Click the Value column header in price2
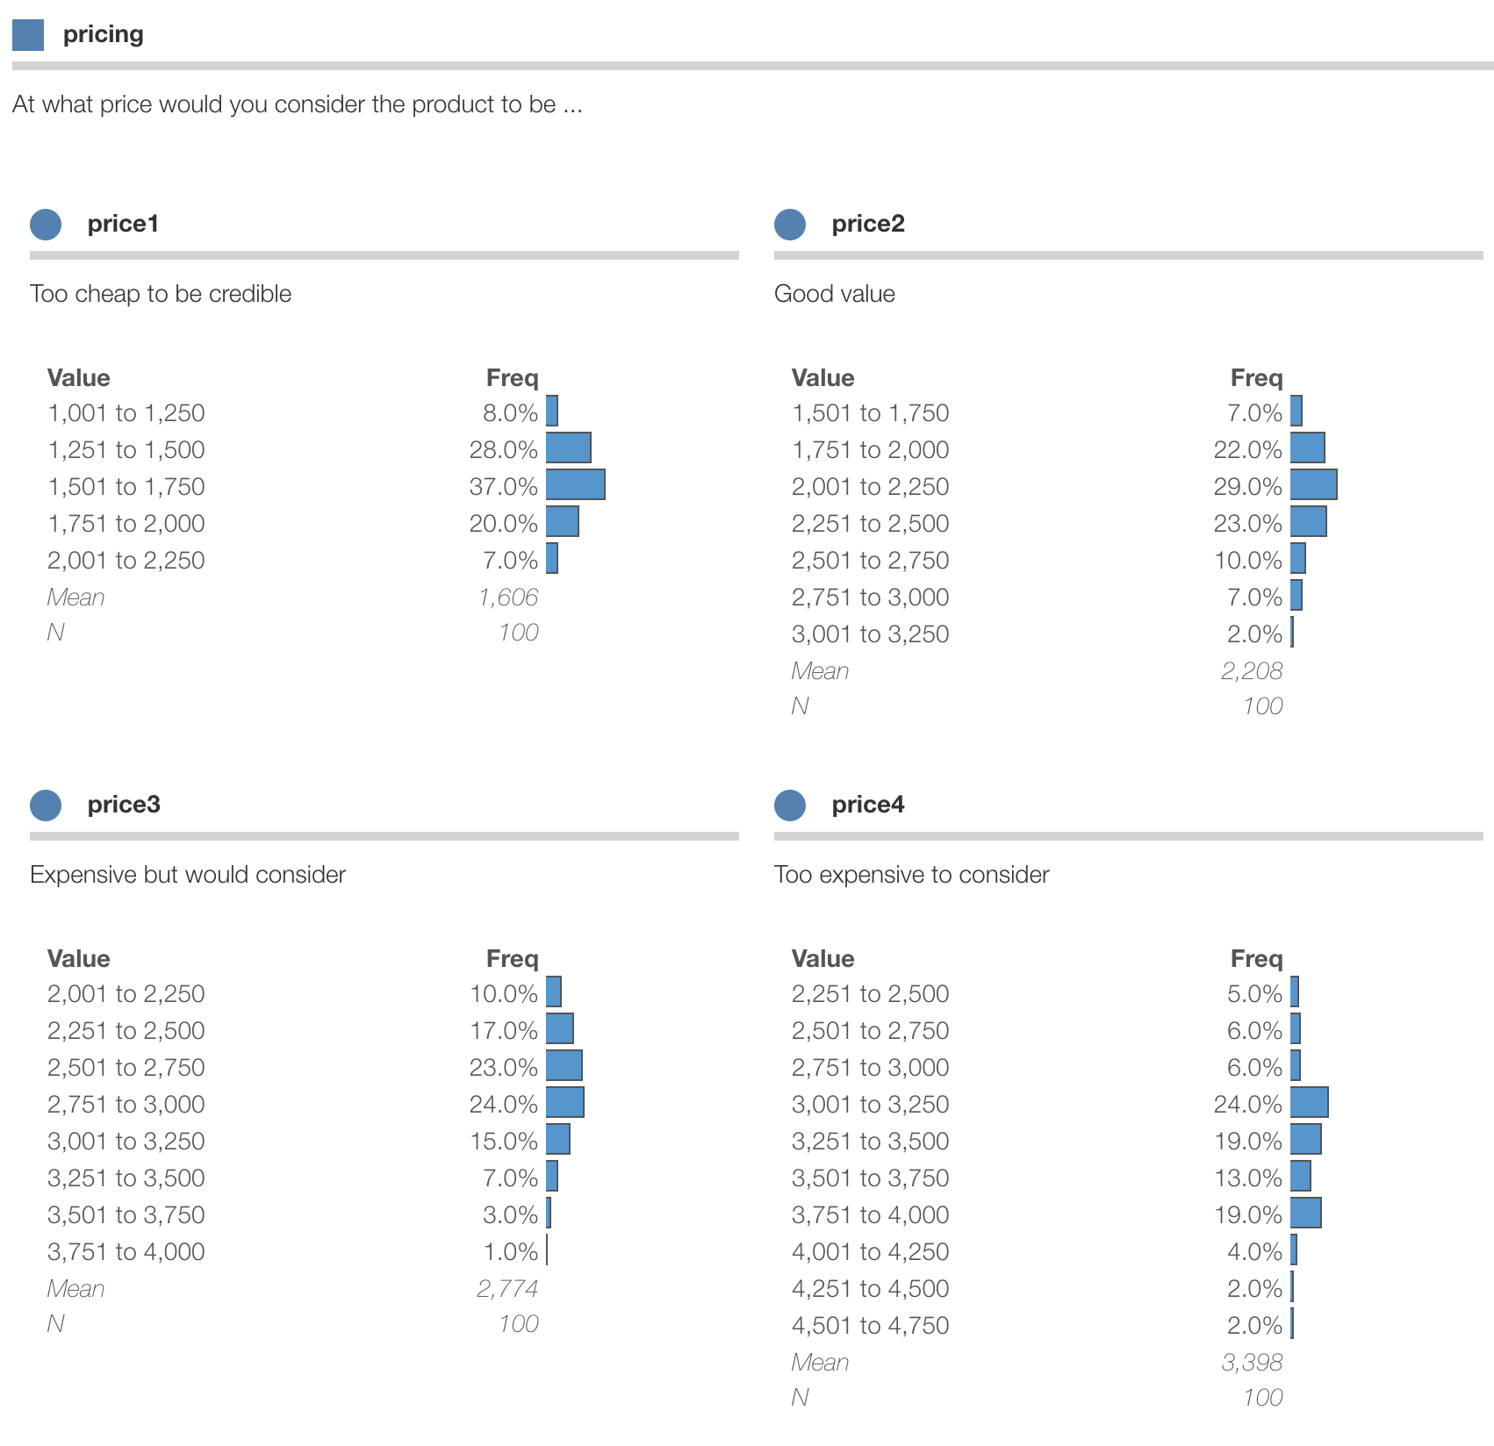The width and height of the screenshot is (1494, 1446). 822,378
